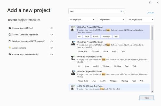Click the Console App (.NET Core) template icon
Screen dimensions: 161x106
click(10, 28)
